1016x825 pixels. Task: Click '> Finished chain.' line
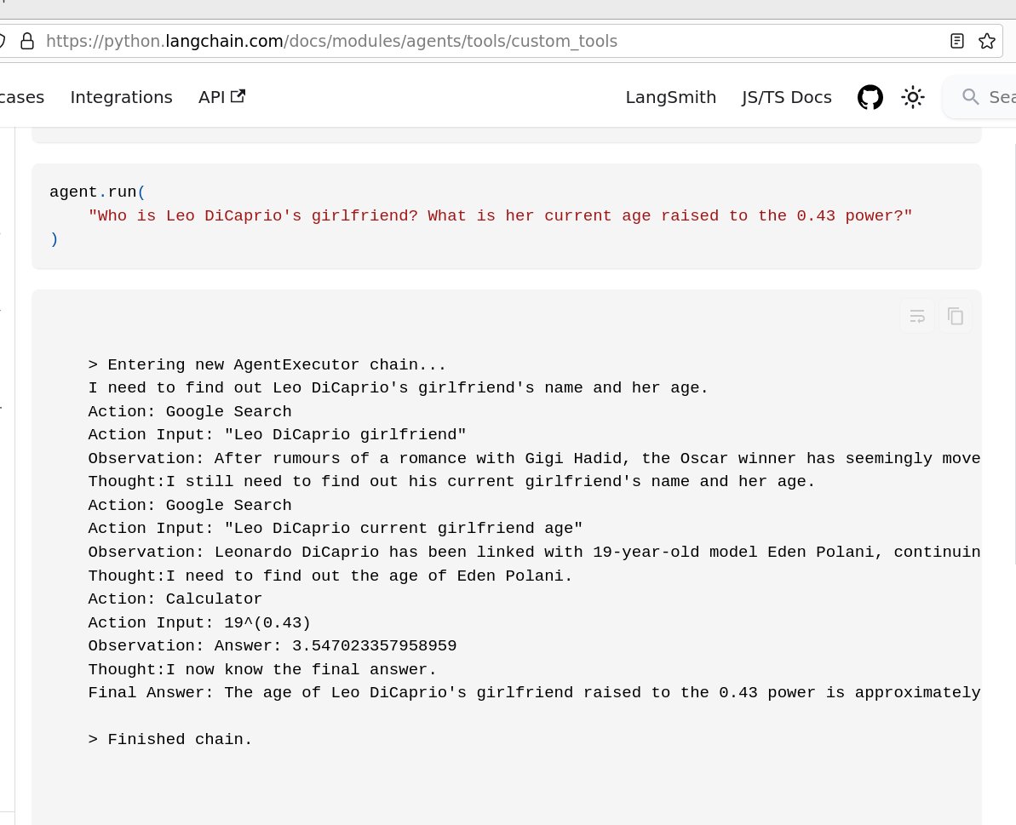[x=170, y=739]
